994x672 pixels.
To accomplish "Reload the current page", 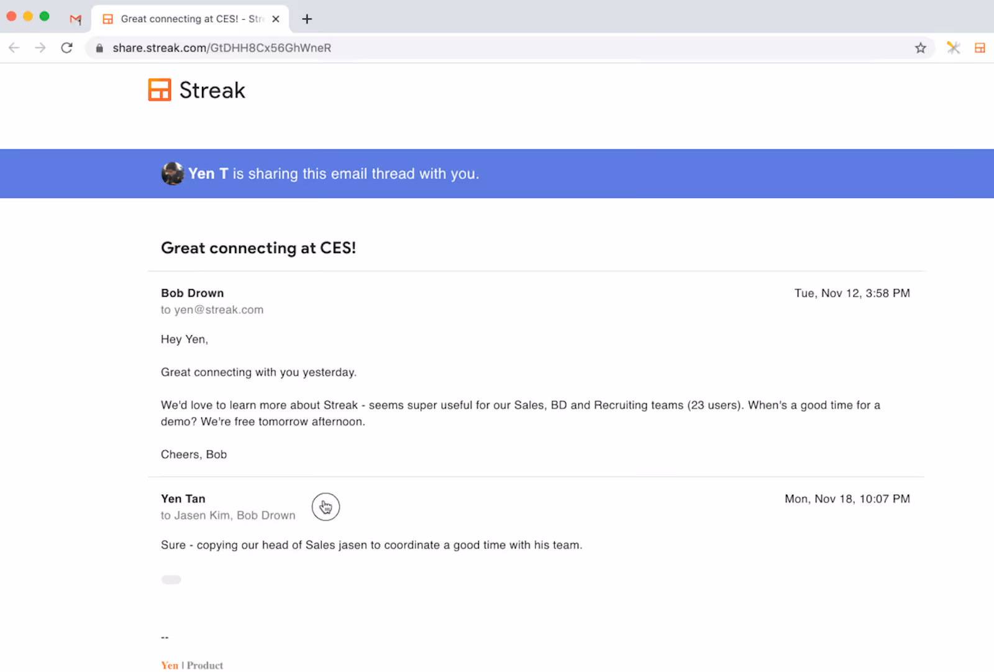I will (67, 48).
